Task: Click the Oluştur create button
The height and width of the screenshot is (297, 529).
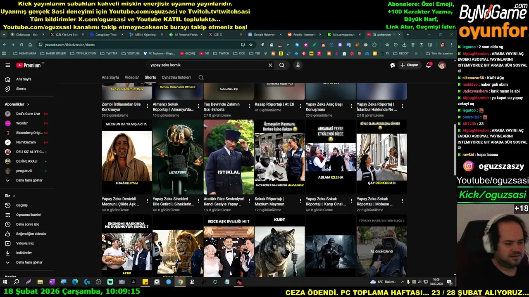Action: pyautogui.click(x=409, y=65)
